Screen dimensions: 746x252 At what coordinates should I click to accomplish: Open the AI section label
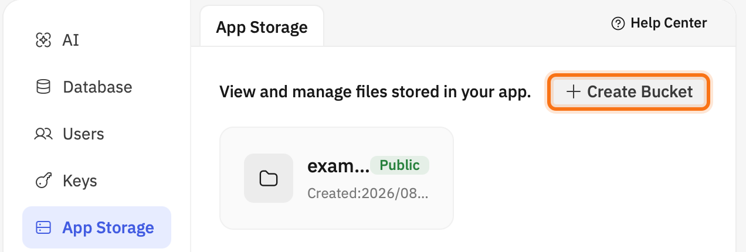click(71, 40)
